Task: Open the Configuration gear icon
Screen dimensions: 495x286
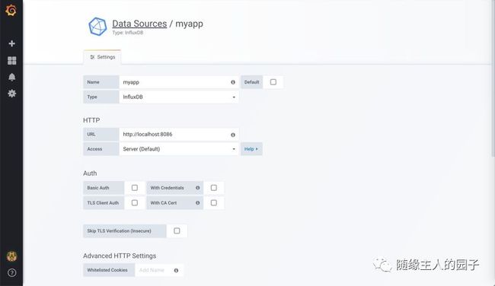Action: (x=11, y=94)
